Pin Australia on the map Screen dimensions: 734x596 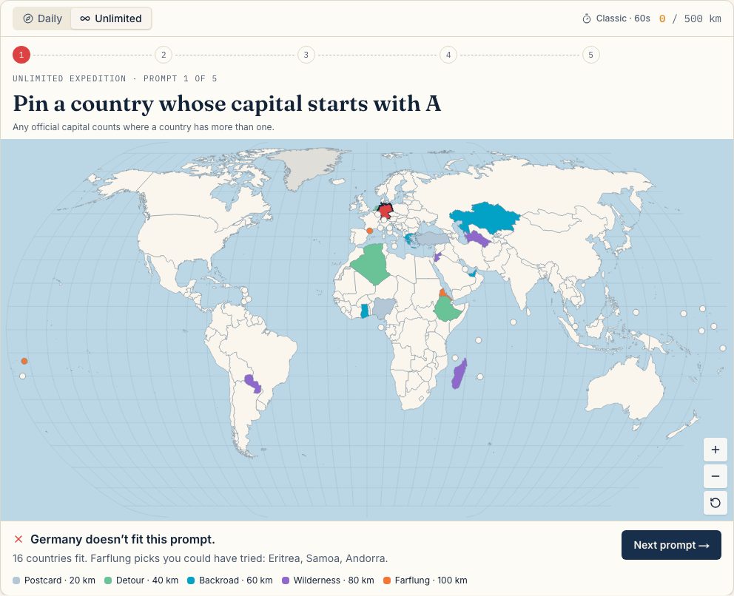625,389
